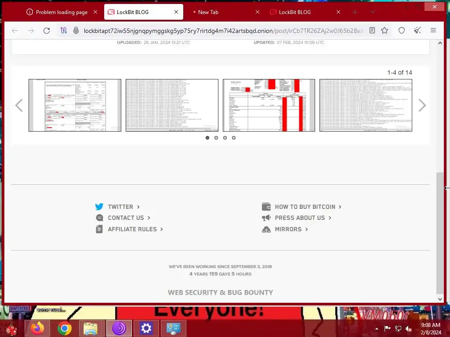Click the Affiliate Rules document icon
This screenshot has height=337, width=450.
click(x=99, y=229)
